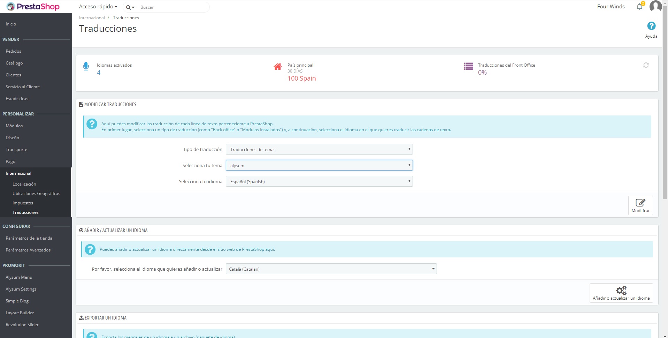Open Pedidos menu

point(13,51)
